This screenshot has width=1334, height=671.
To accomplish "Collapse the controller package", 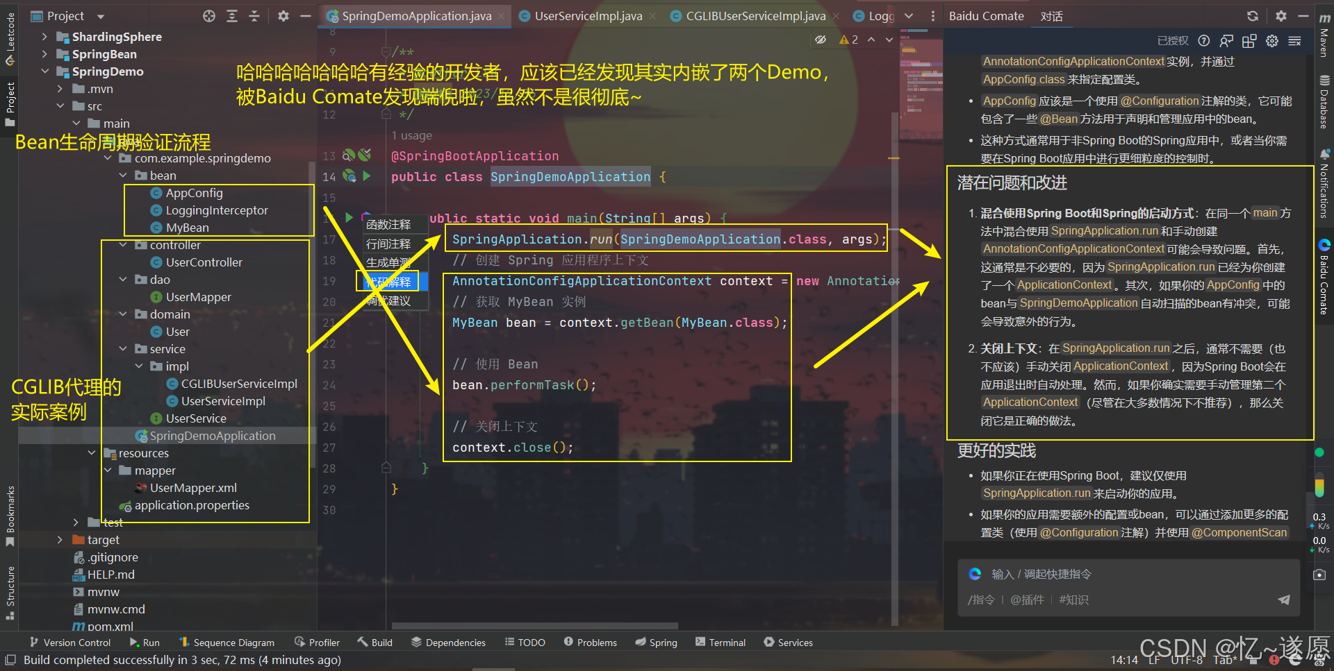I will [x=122, y=244].
